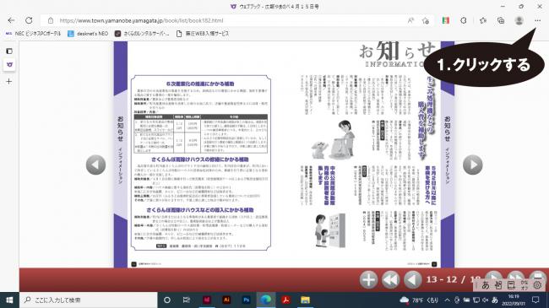Click the subsidy table on left page
This screenshot has width=549, height=308.
(201, 133)
